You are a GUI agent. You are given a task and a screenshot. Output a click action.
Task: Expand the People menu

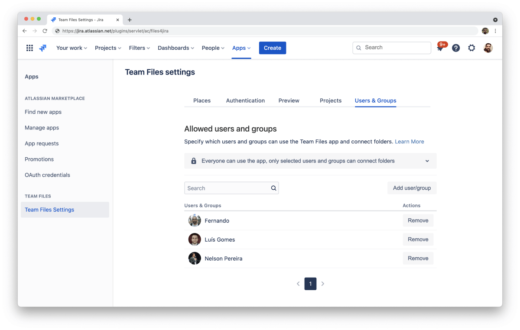[x=213, y=48]
